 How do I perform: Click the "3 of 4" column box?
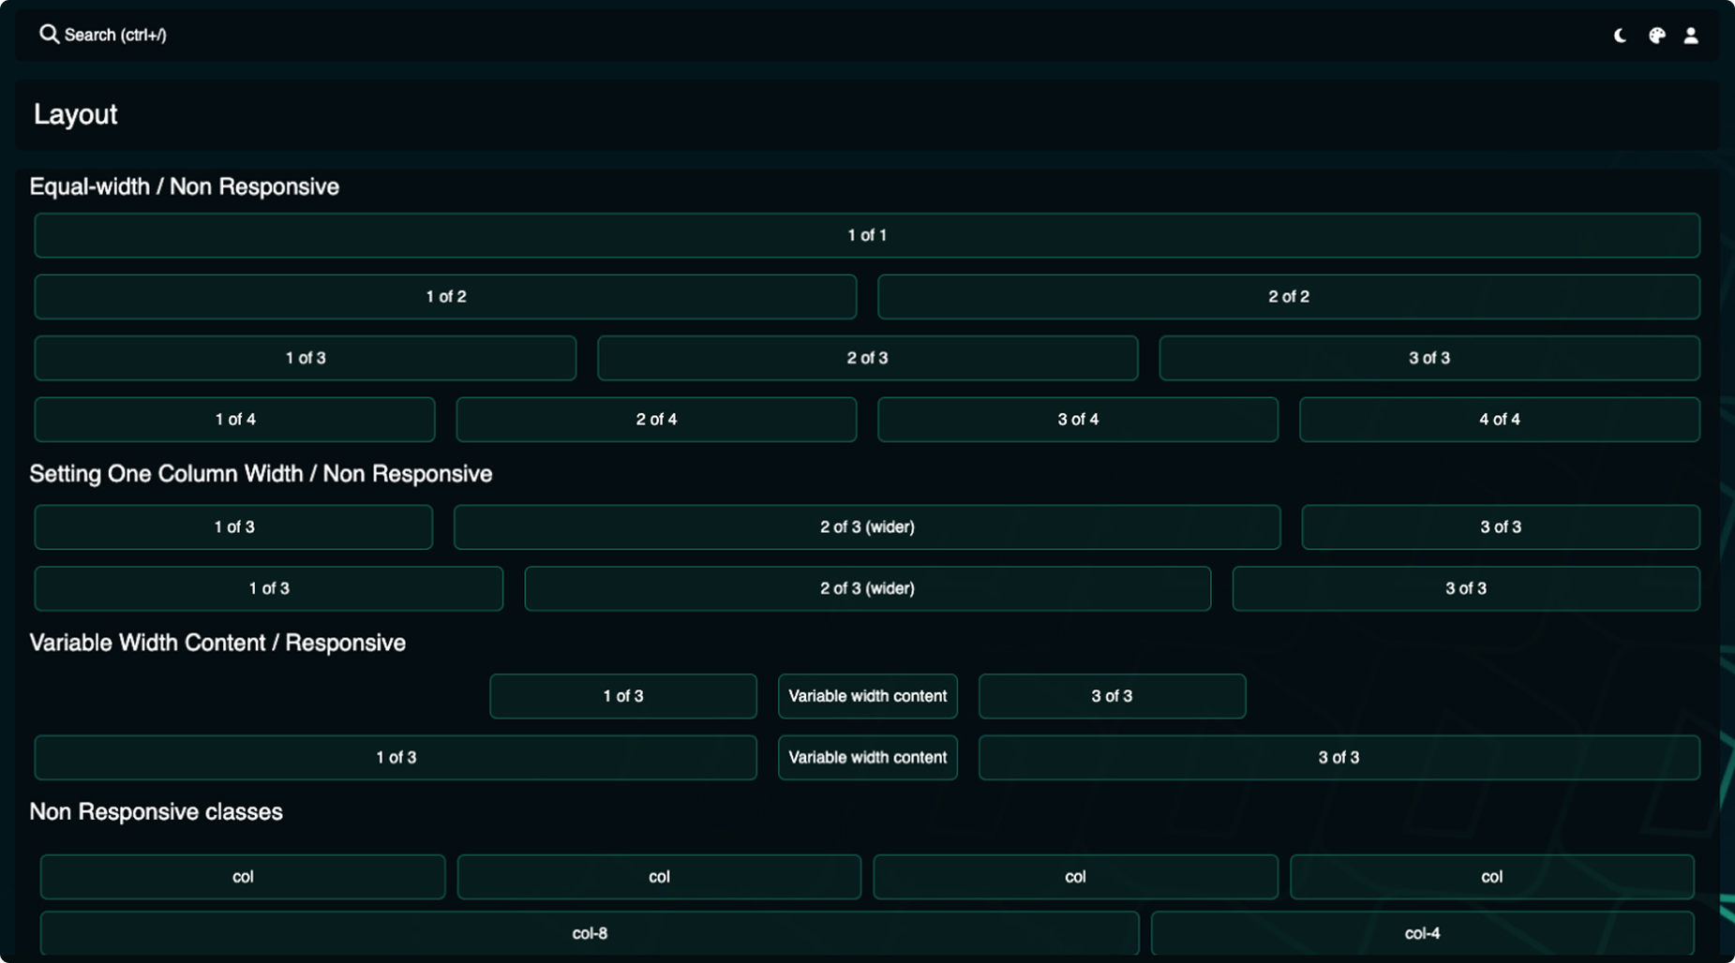(1077, 420)
